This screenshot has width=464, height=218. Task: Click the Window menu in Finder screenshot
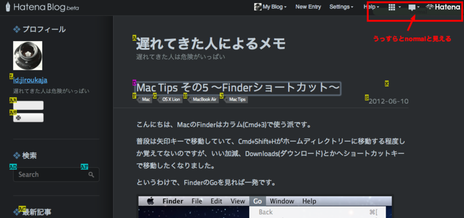282,201
